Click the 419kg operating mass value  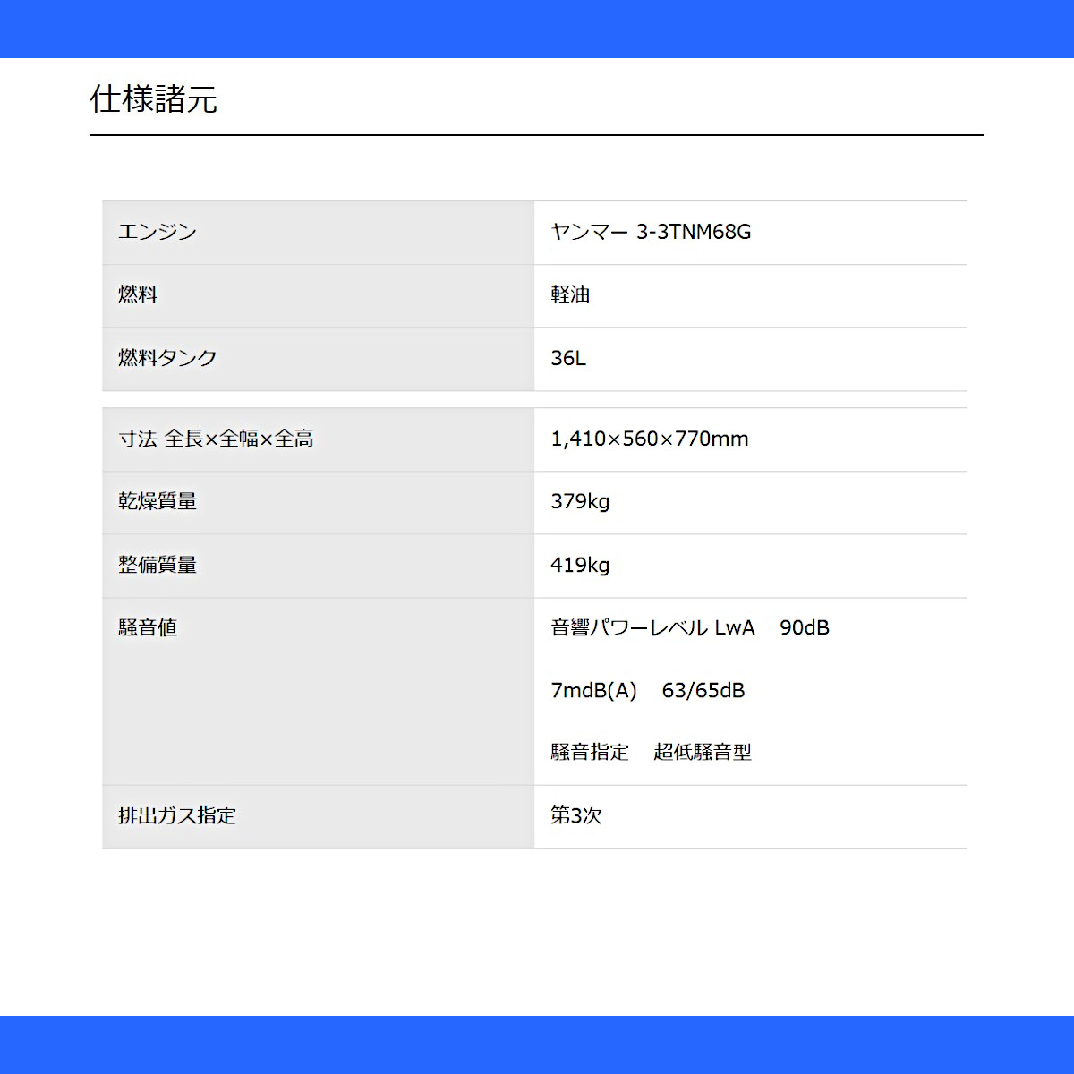point(580,565)
